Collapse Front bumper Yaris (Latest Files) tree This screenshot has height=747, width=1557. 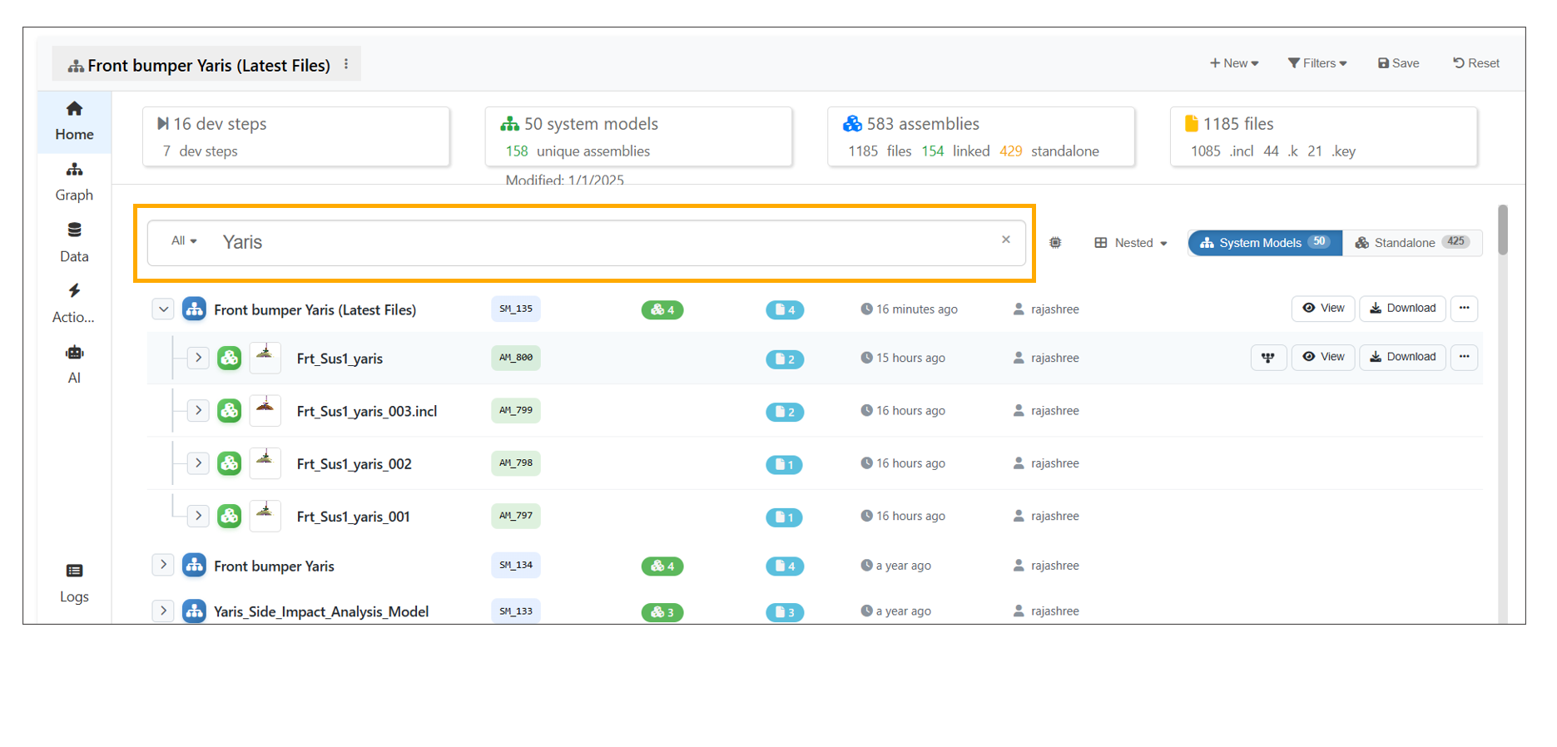163,309
